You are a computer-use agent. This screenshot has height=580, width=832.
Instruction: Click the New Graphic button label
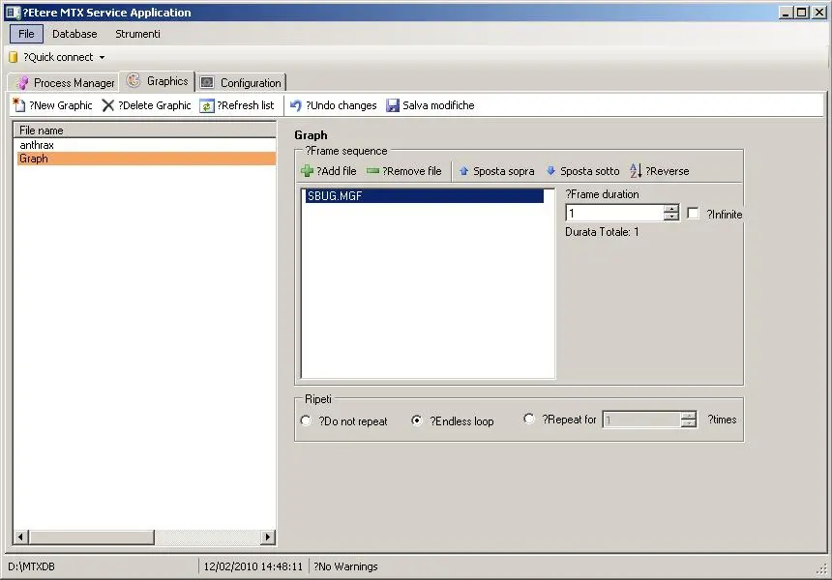point(61,105)
